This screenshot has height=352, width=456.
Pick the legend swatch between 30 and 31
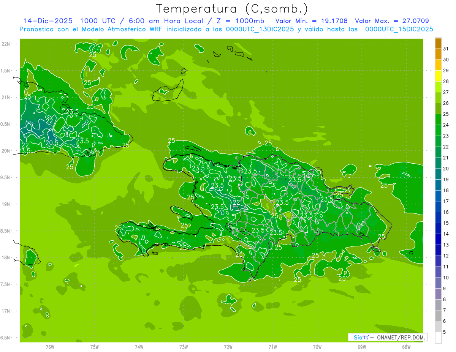(439, 54)
